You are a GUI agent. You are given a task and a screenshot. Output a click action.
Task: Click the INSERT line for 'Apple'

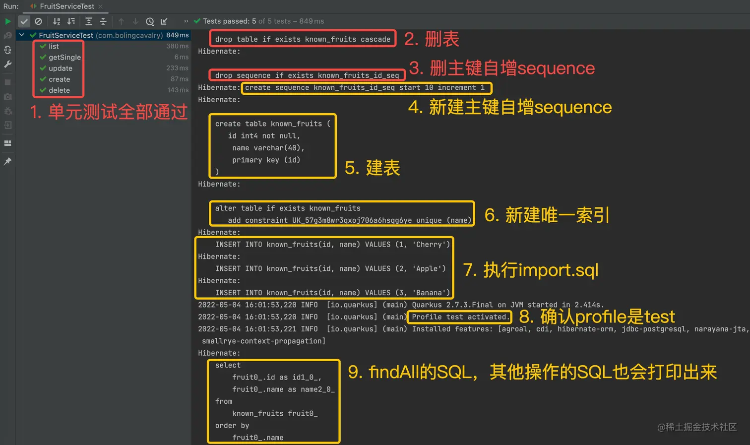(330, 269)
